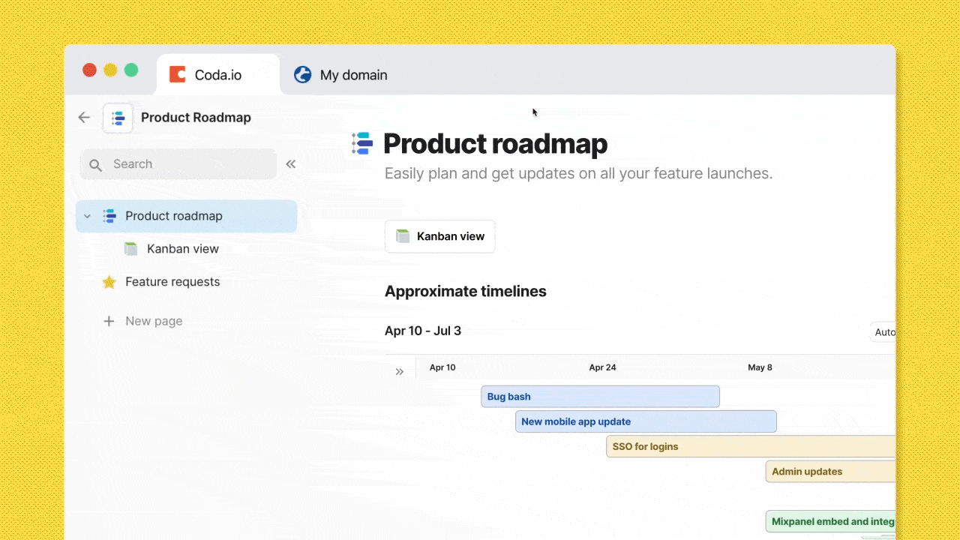Open the Admin updates timeline bar
This screenshot has width=960, height=540.
(830, 472)
